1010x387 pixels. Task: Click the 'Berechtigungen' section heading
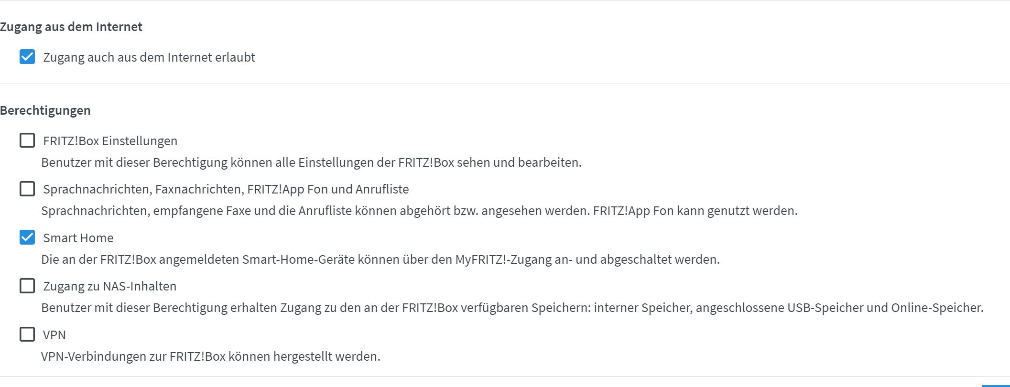coord(45,110)
